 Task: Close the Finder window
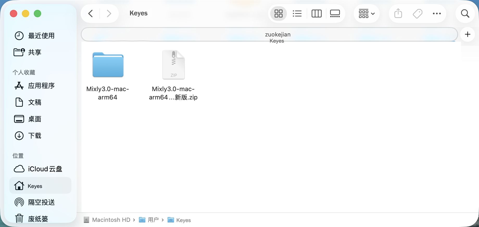pyautogui.click(x=14, y=14)
